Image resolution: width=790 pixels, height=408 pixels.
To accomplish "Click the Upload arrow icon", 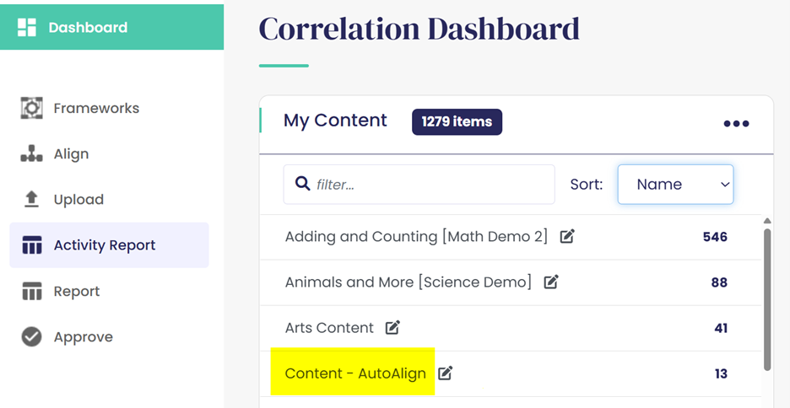I will click(x=31, y=199).
